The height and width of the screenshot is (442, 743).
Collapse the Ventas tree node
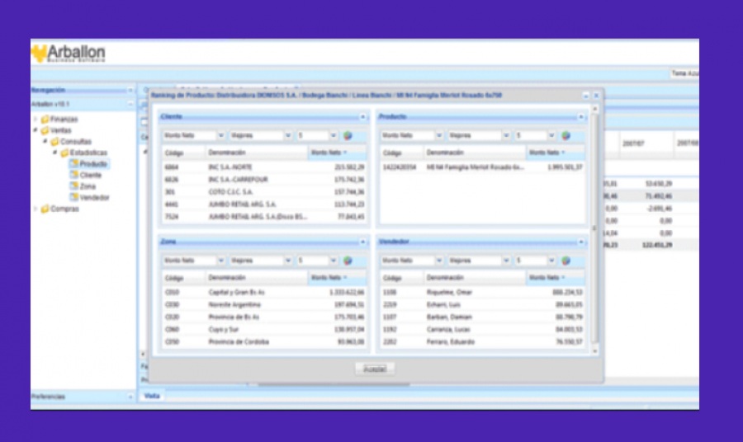[x=35, y=130]
